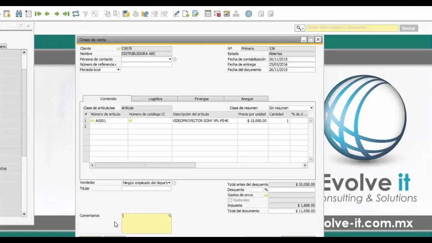Screen dimensions: 432x243
Task: Expand the Clase de resumen dropdown
Action: 311,108
